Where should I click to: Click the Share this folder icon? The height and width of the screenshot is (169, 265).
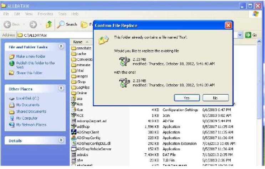pos(11,73)
